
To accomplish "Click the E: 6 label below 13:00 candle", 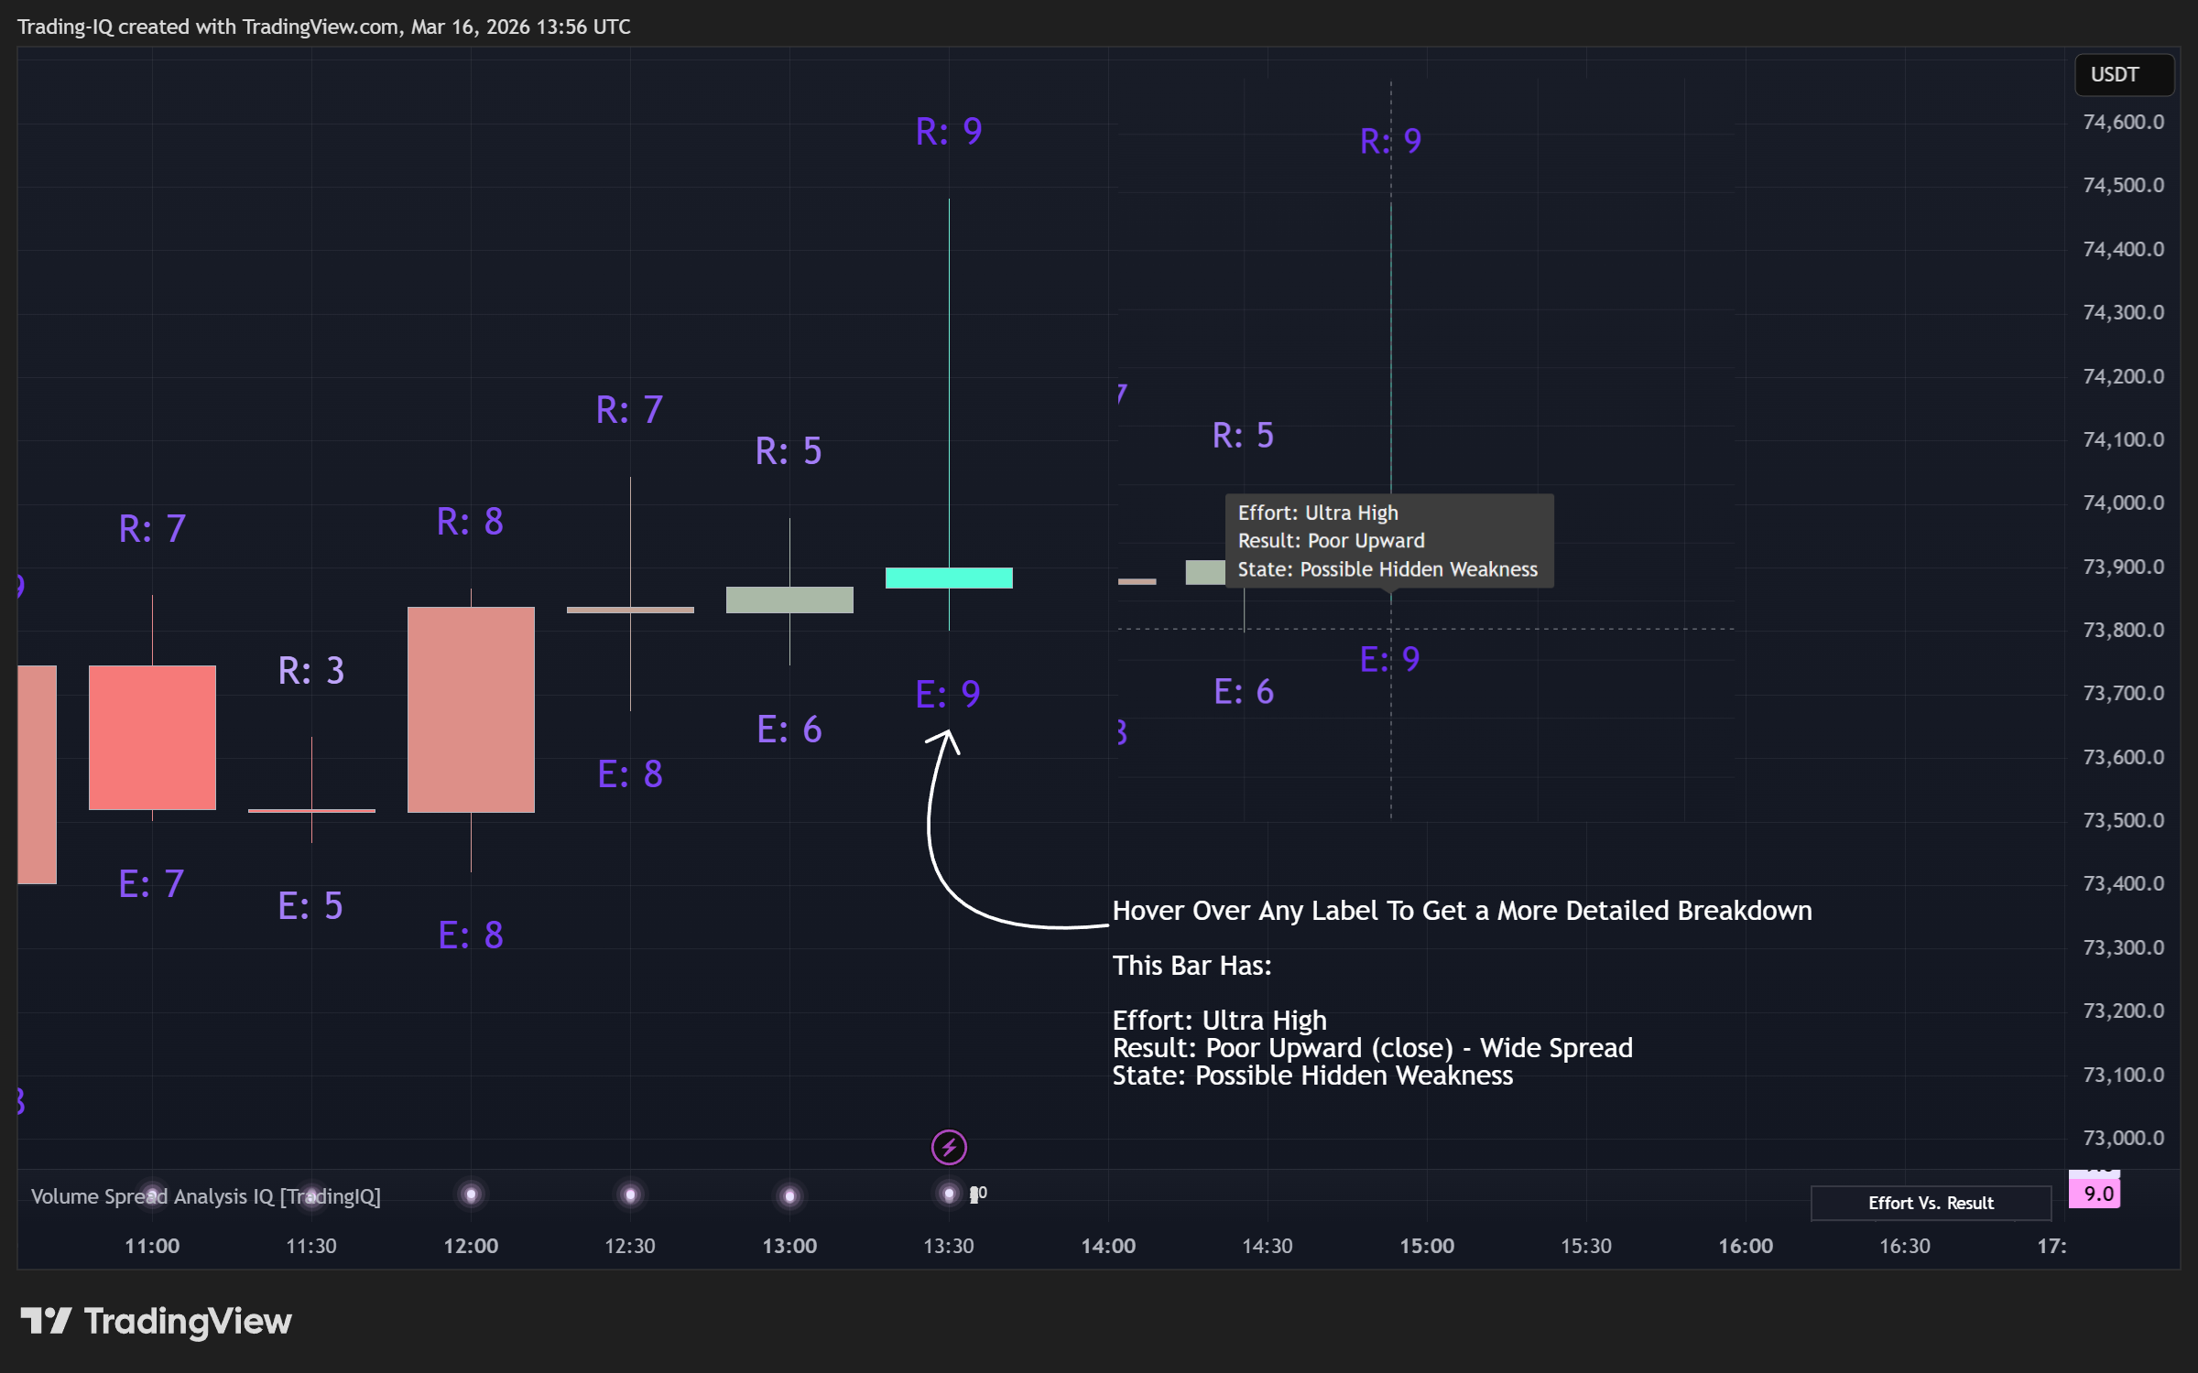I will click(789, 730).
